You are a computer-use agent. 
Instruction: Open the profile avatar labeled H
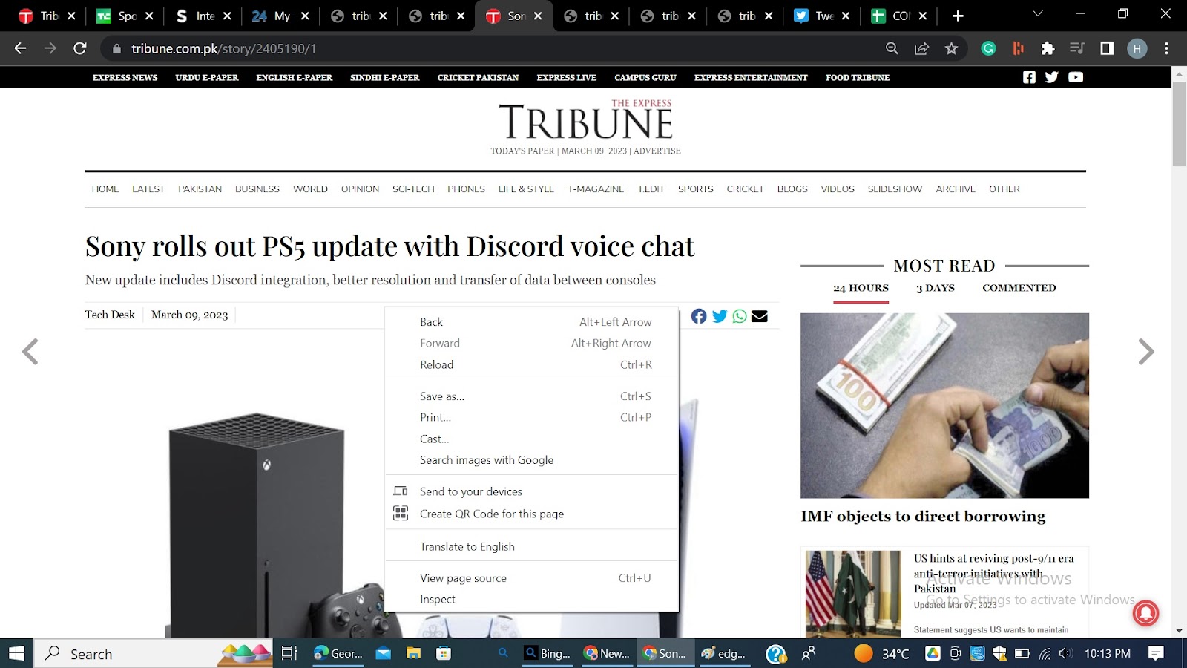(x=1137, y=48)
